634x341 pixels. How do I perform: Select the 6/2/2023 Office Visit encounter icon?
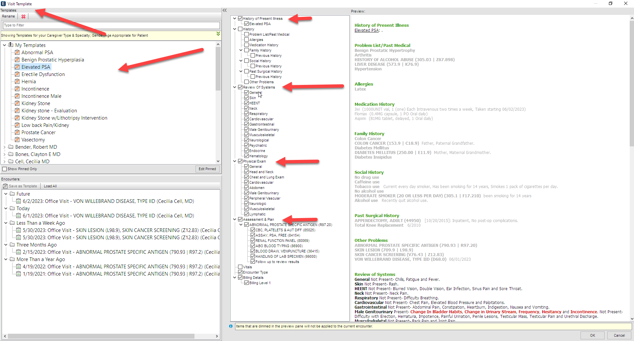click(x=18, y=201)
